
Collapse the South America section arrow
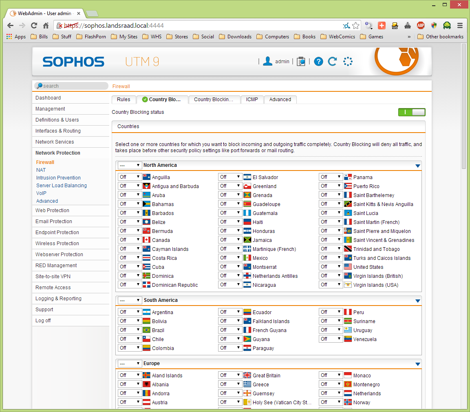(x=417, y=301)
